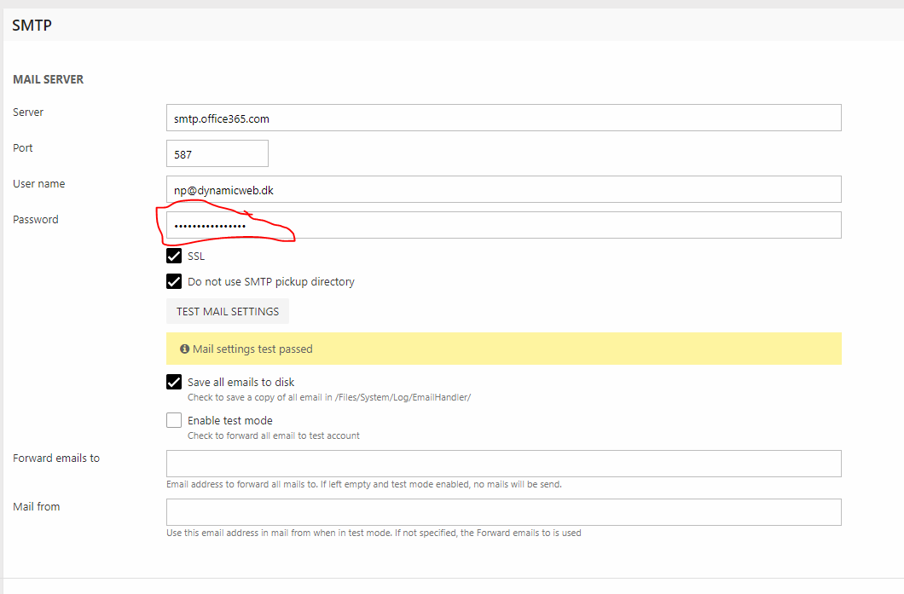Click the Password field label
This screenshot has height=594, width=904.
tap(36, 220)
